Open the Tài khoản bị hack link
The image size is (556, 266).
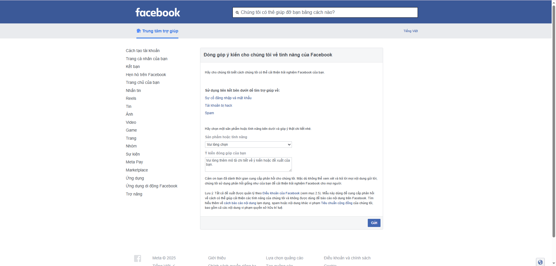(218, 106)
